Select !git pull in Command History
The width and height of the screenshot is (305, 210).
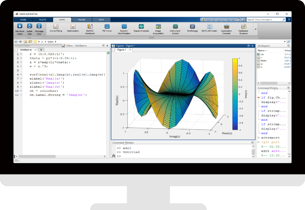(x=270, y=142)
